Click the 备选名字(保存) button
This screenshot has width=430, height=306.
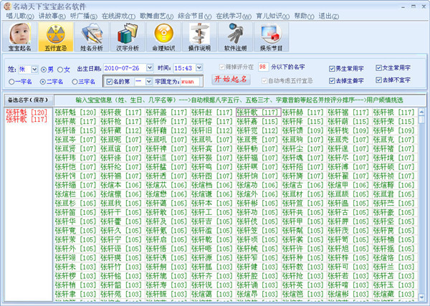(27, 100)
